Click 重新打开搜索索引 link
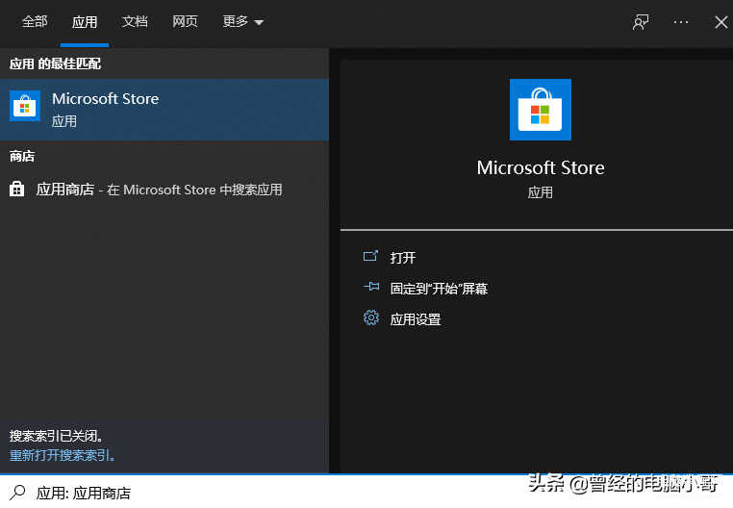The width and height of the screenshot is (733, 508). (62, 455)
